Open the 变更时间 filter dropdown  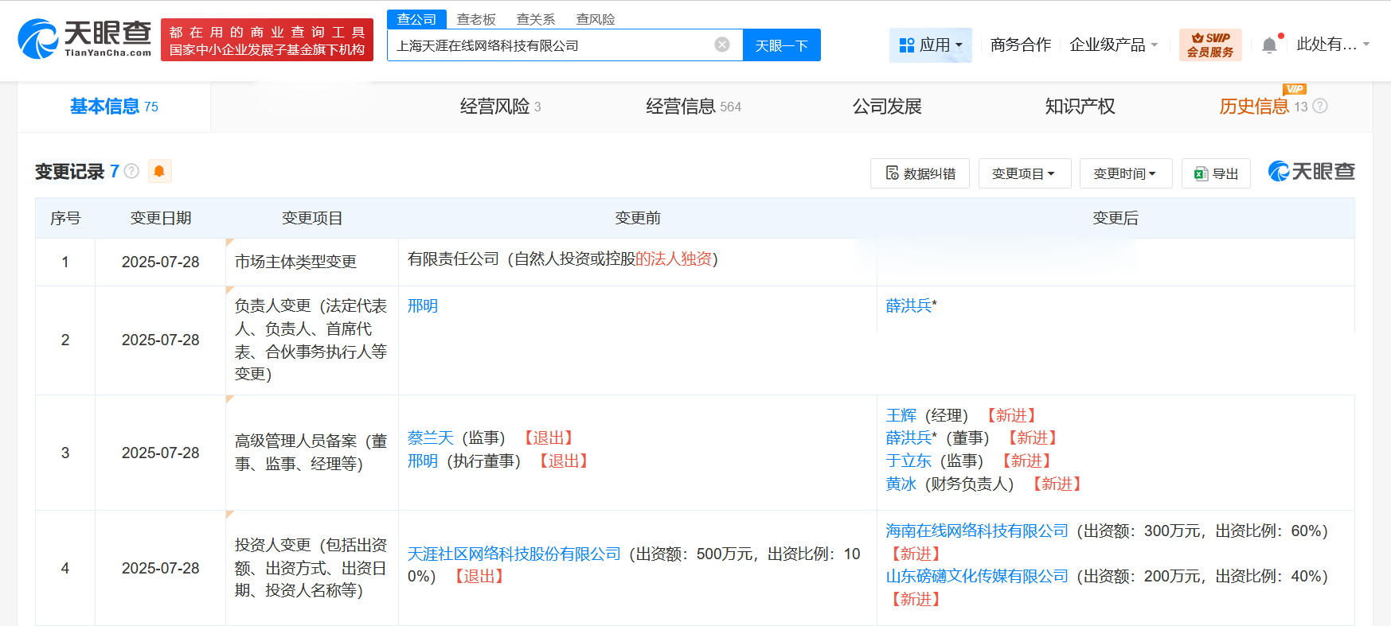click(x=1125, y=173)
